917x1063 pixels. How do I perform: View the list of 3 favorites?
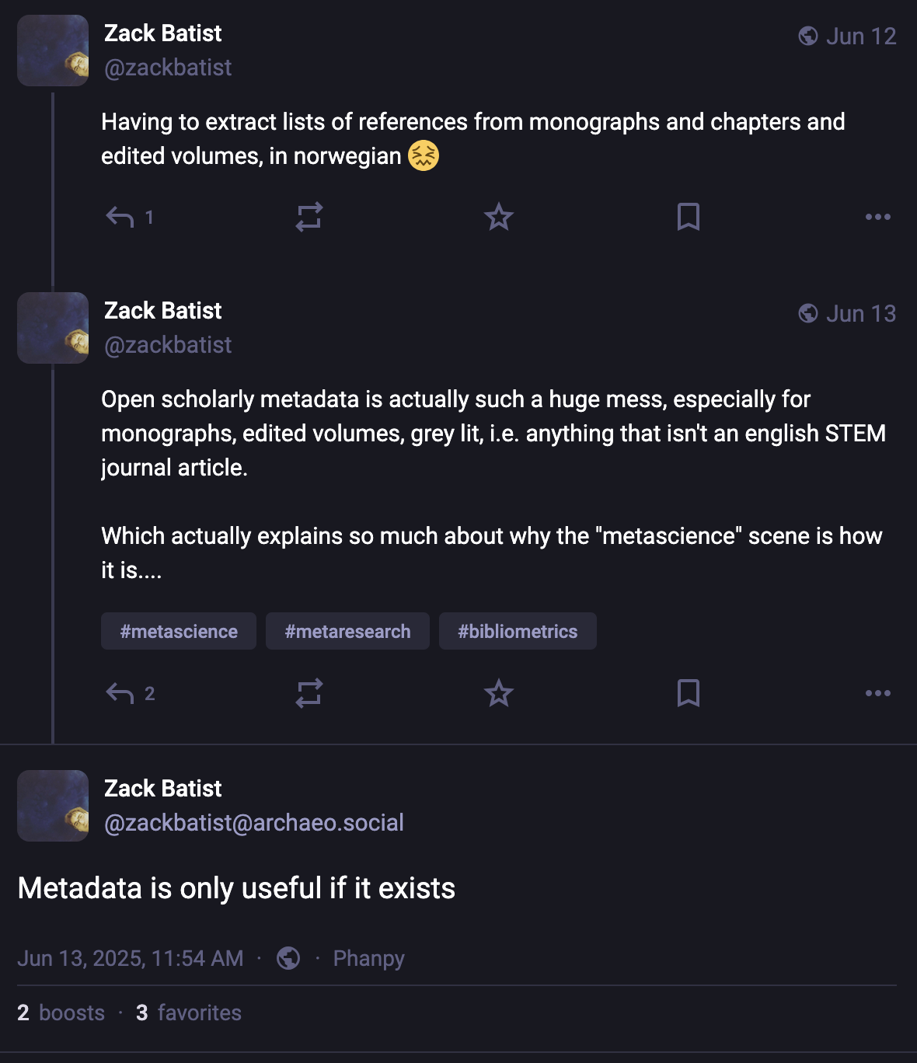[189, 1012]
